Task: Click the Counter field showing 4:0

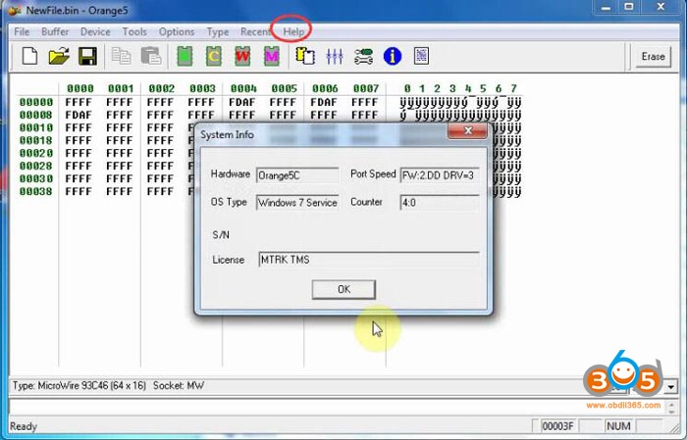Action: click(440, 203)
